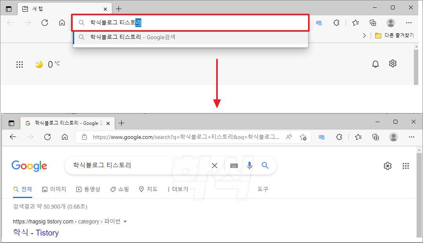The width and height of the screenshot is (423, 243).
Task: Open wallet card icon in bottom toolbar
Action: pos(322,137)
